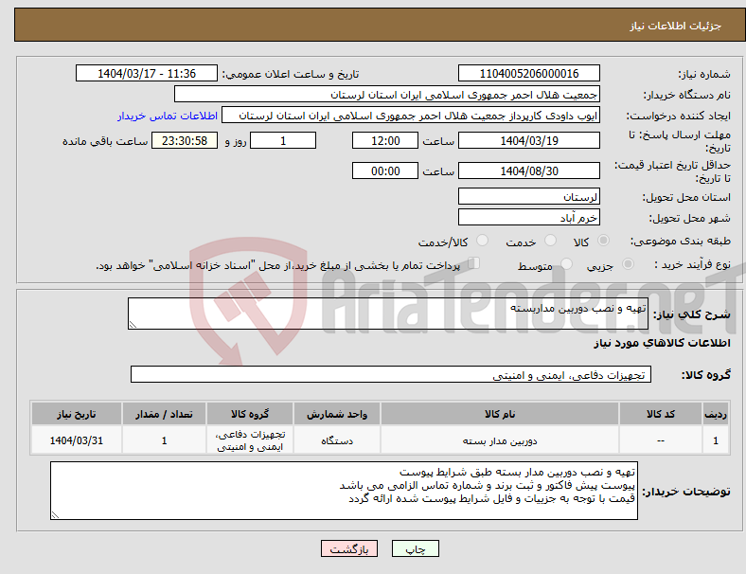Image resolution: width=746 pixels, height=574 pixels.
Task: Click the تاریخ نیاز column header
Action: click(77, 414)
